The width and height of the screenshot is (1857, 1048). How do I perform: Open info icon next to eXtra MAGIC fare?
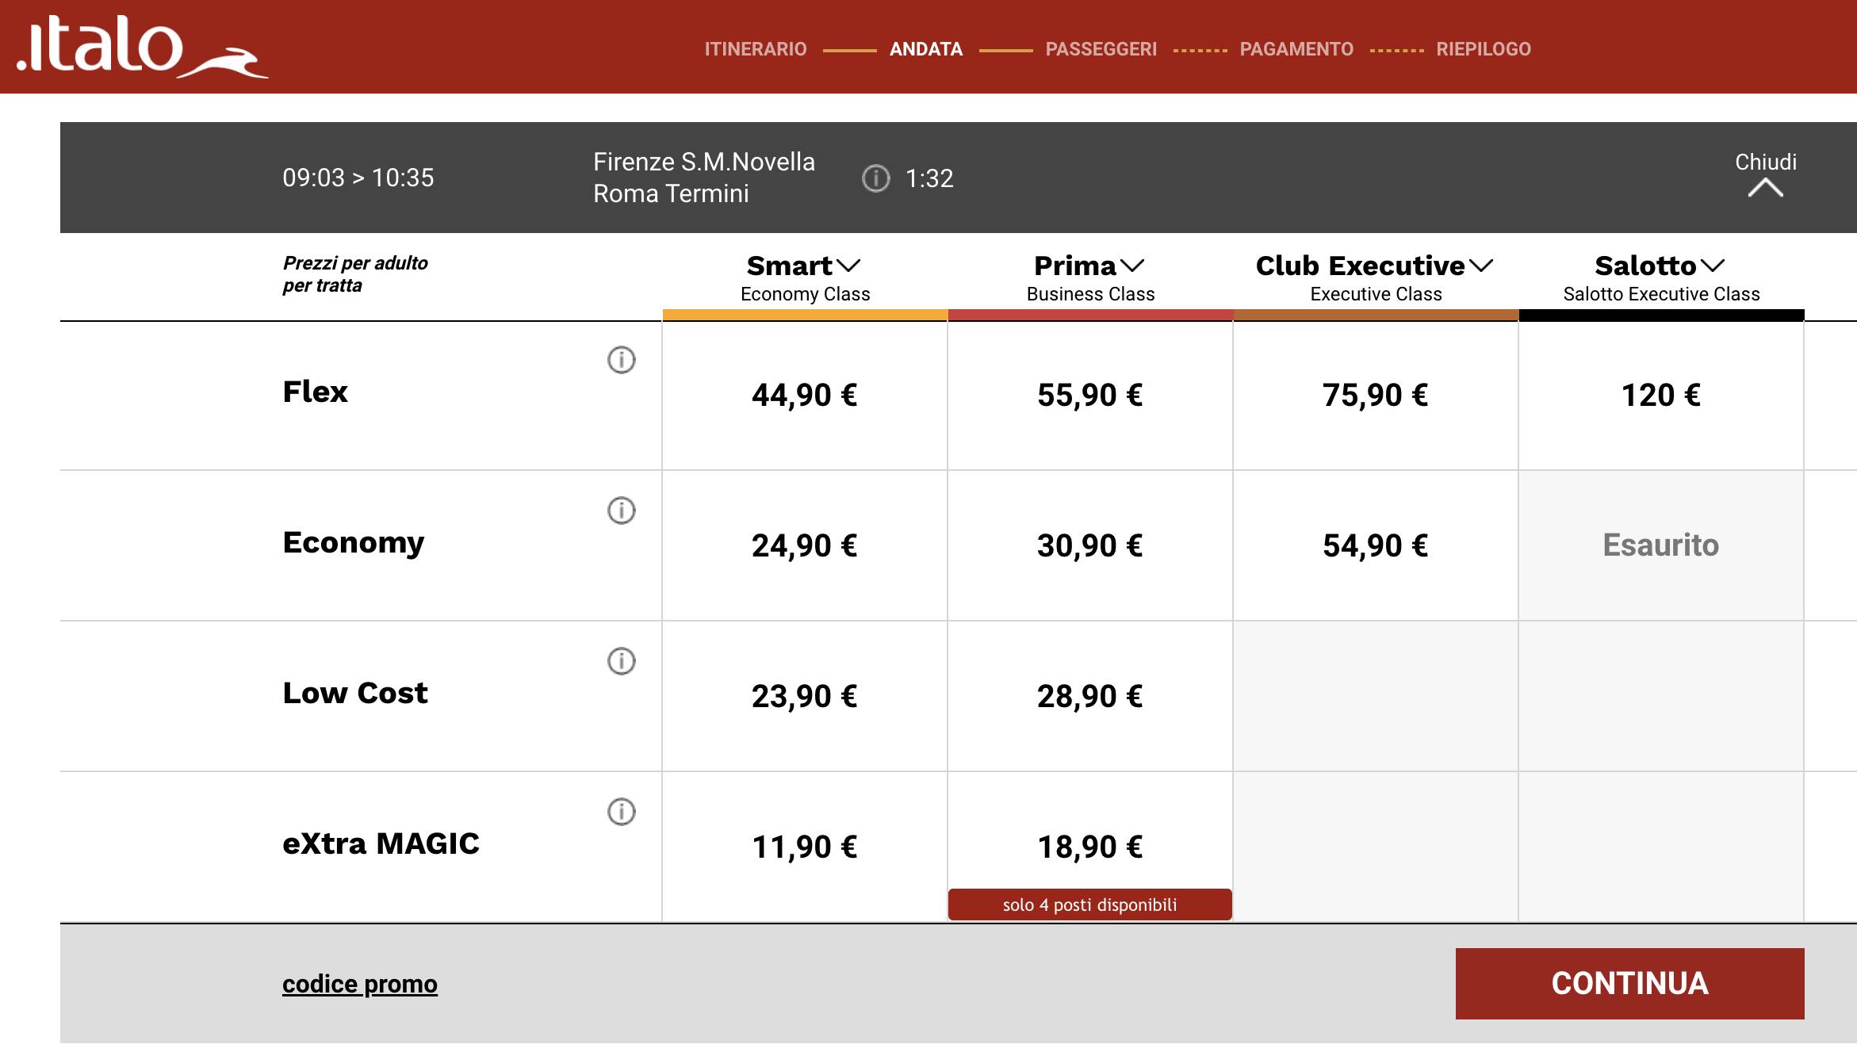pyautogui.click(x=621, y=812)
